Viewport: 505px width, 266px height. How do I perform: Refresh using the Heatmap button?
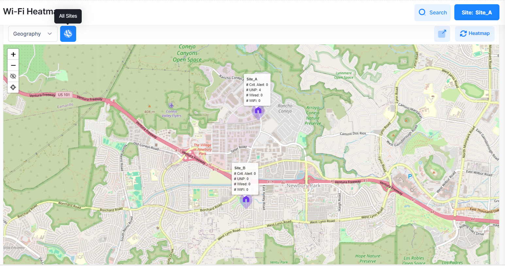pyautogui.click(x=475, y=33)
